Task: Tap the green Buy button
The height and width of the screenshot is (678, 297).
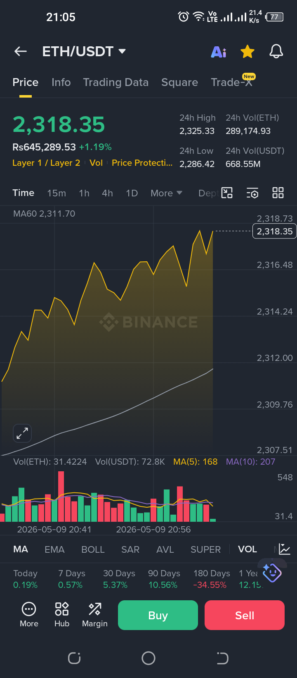Action: 158,615
